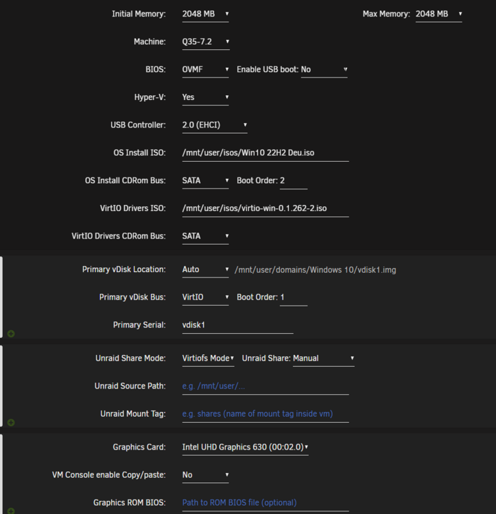Click the OS Install CDRom Boot Order field
496x514 pixels.
point(294,181)
